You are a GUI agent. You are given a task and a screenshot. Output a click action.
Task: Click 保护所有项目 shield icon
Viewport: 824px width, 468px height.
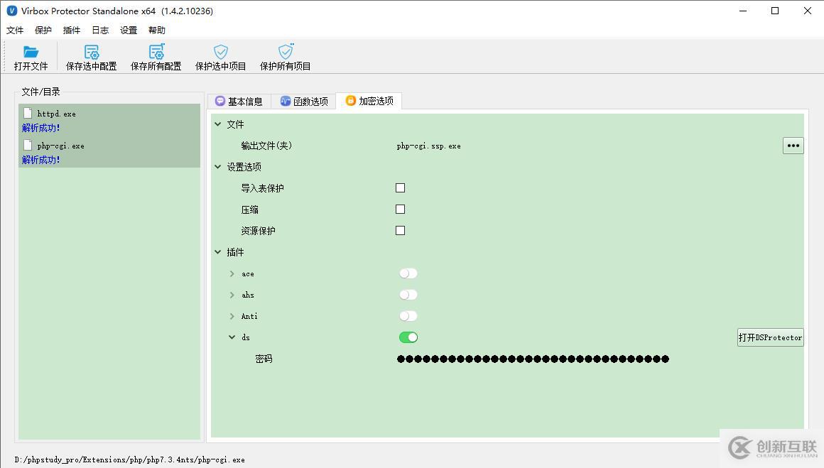(x=286, y=51)
